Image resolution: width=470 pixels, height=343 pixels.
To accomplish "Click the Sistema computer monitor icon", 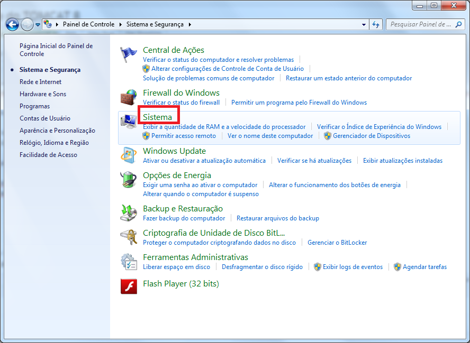I will coord(129,122).
